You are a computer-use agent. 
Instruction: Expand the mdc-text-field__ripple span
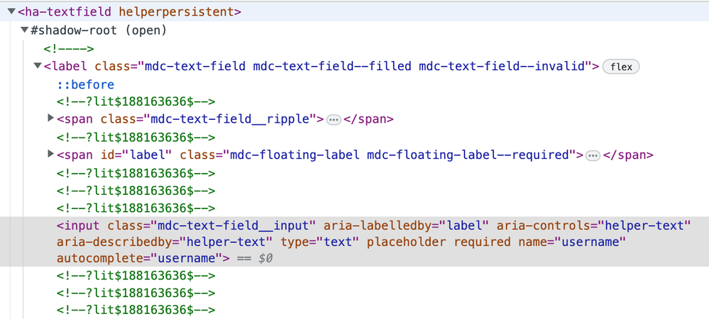click(x=50, y=118)
